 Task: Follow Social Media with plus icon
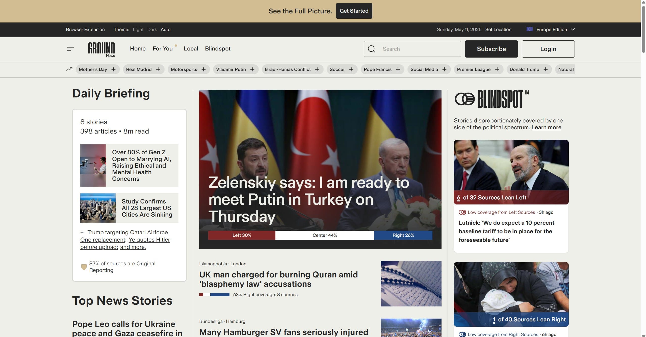point(444,69)
